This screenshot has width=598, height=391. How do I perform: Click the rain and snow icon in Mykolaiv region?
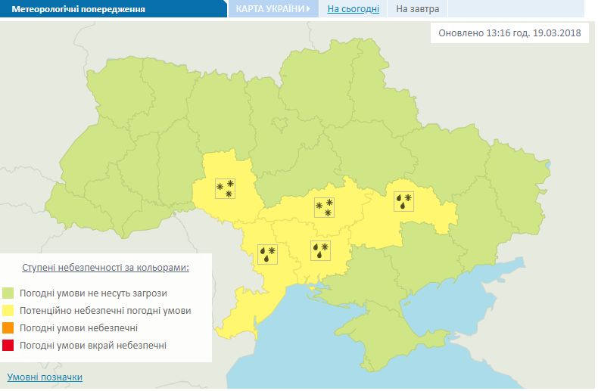pyautogui.click(x=320, y=250)
